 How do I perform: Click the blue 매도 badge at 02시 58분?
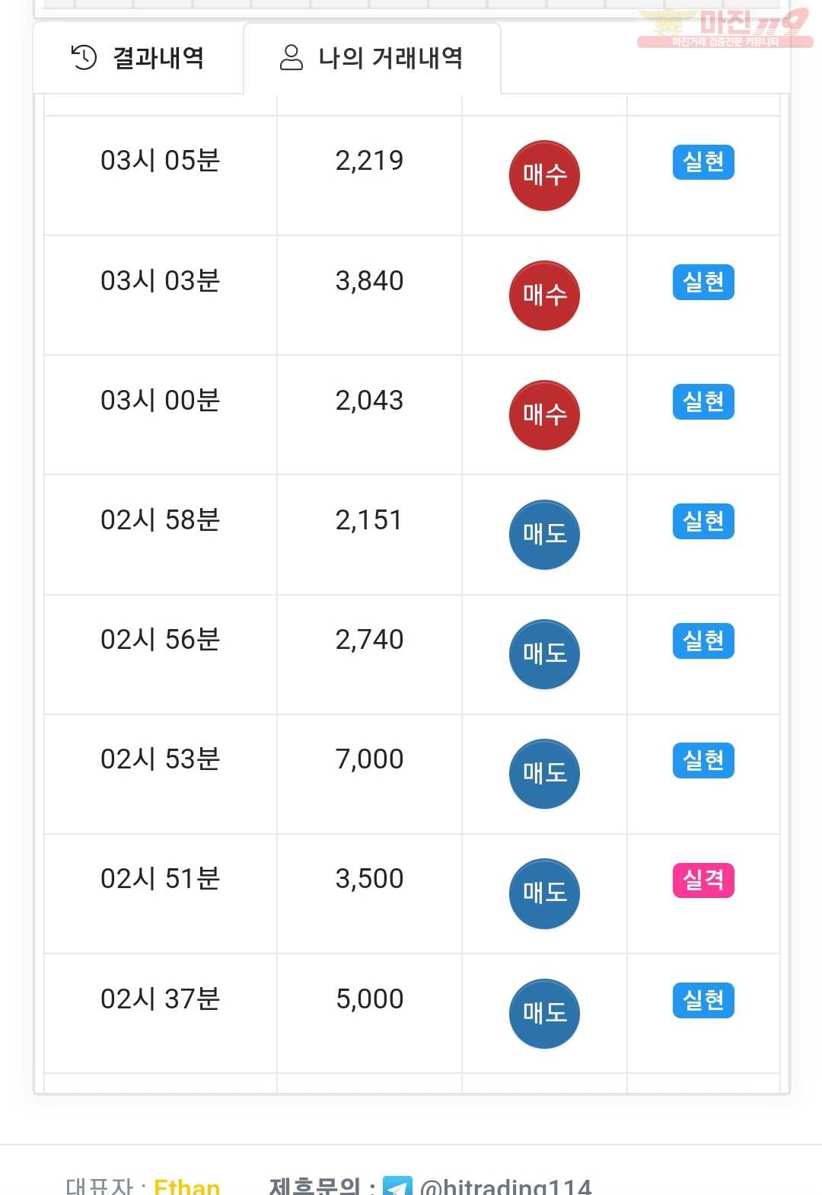click(544, 535)
